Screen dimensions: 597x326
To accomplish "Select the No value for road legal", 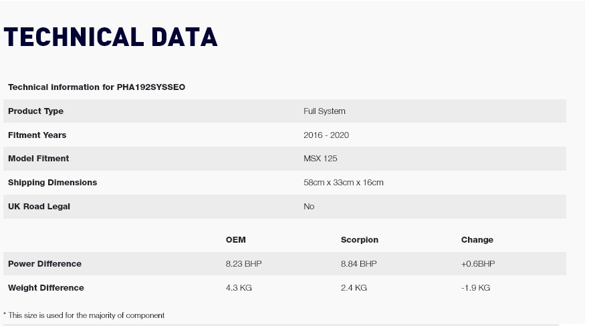I will tap(309, 207).
